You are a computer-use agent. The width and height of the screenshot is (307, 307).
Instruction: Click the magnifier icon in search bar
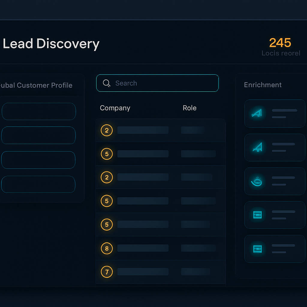coord(106,83)
